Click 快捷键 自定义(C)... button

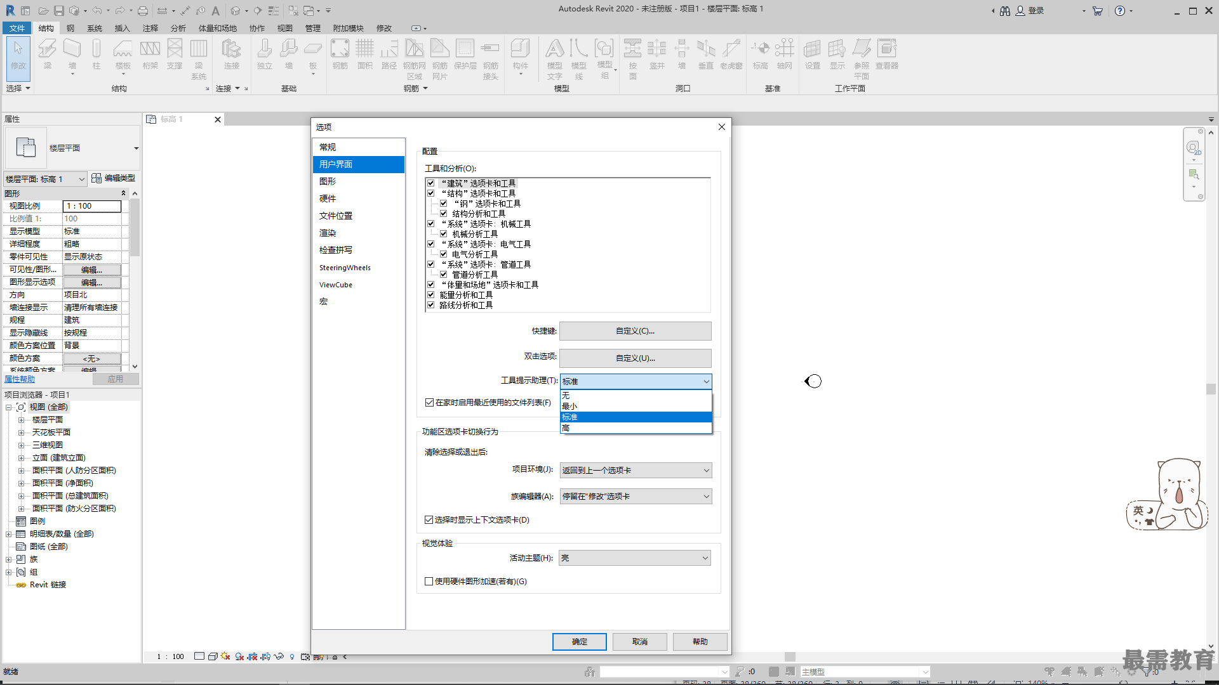point(635,330)
